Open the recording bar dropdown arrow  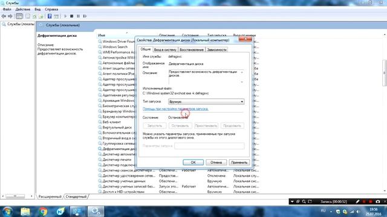(292, 201)
